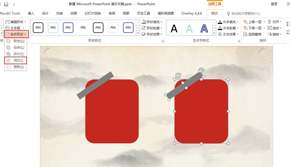Choose Intersect (相交) from merge menu
Image resolution: width=290 pixels, height=167 pixels.
16,60
